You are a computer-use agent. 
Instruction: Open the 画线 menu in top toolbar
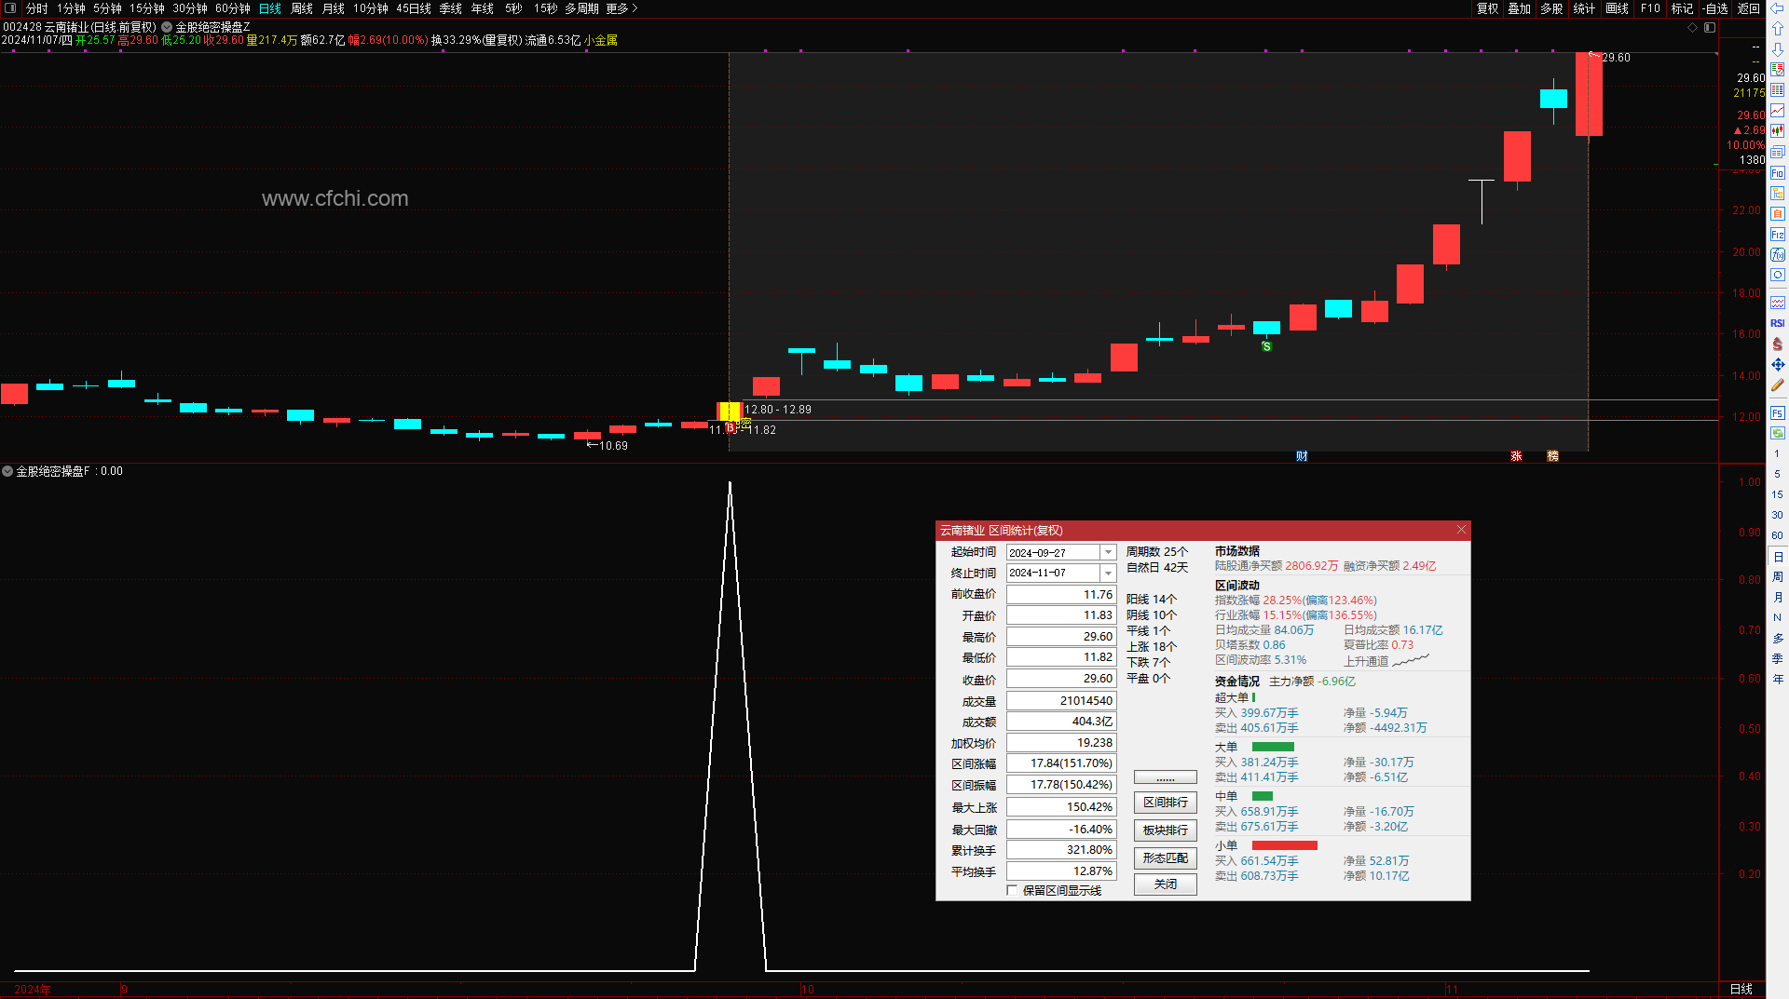pos(1618,8)
